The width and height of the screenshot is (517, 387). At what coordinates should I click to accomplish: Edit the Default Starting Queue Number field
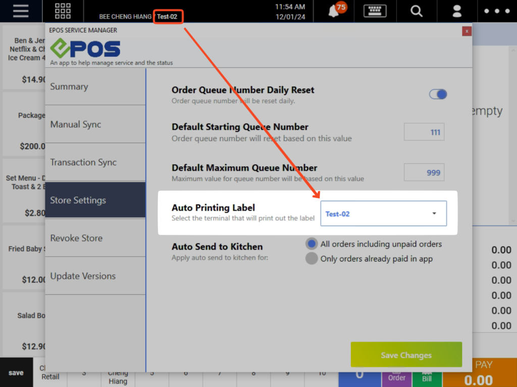pos(424,132)
